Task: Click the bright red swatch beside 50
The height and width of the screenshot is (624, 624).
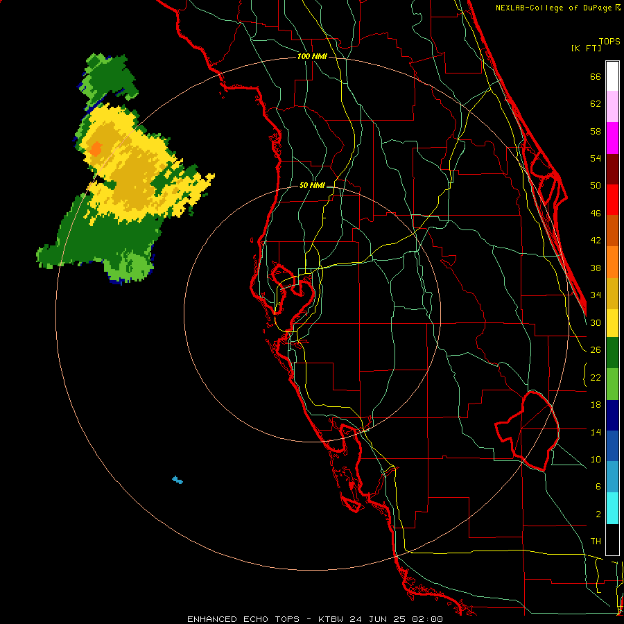Action: [612, 200]
